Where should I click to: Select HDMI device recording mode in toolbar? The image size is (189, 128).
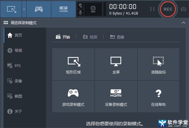pos(63,9)
